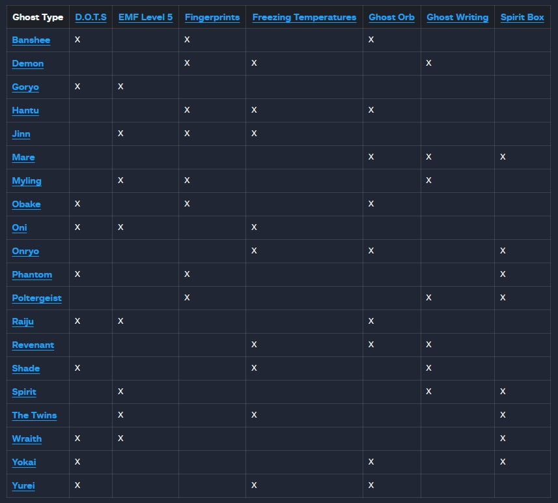Viewport: 558px width, 503px height.
Task: Click the Spirit Box column header
Action: pos(522,18)
